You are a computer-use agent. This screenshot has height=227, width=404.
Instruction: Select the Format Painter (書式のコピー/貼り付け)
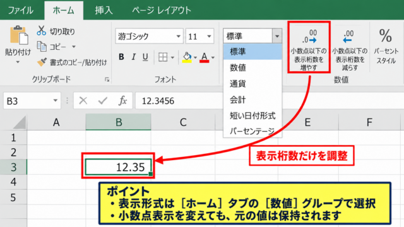(x=72, y=62)
